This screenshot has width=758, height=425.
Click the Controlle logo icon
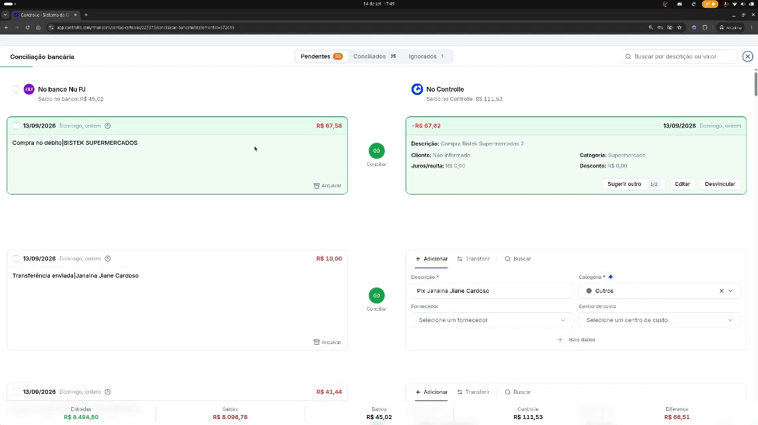click(417, 90)
